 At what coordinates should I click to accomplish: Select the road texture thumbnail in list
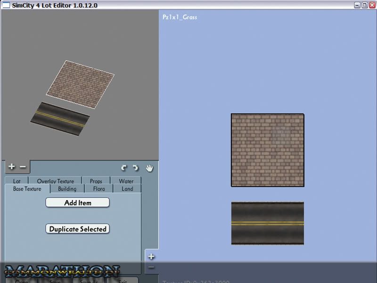point(268,223)
